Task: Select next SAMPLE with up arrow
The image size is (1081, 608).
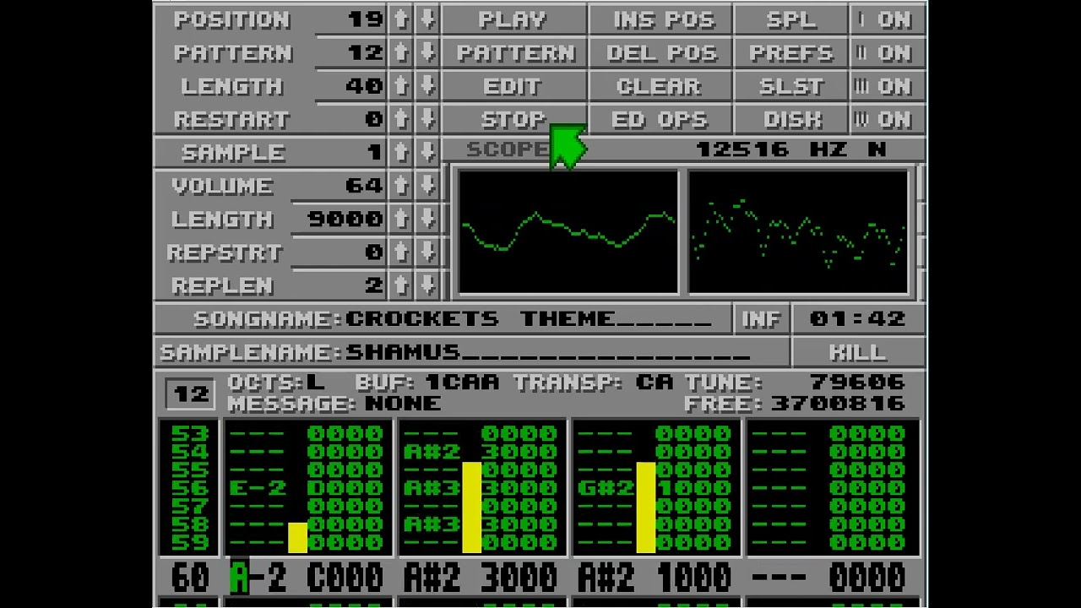Action: point(401,152)
